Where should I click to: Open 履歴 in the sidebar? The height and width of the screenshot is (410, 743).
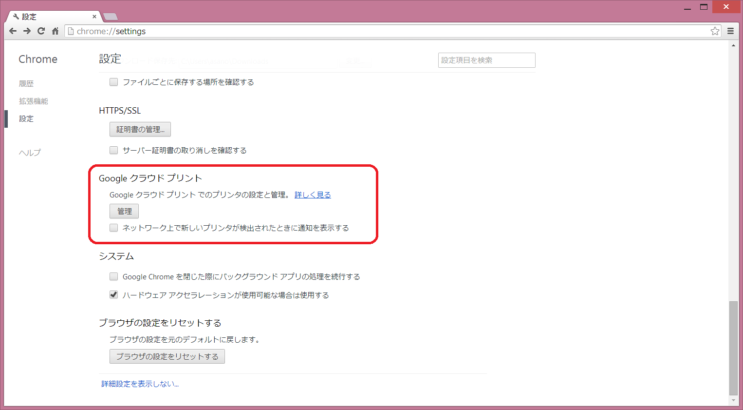tap(26, 84)
